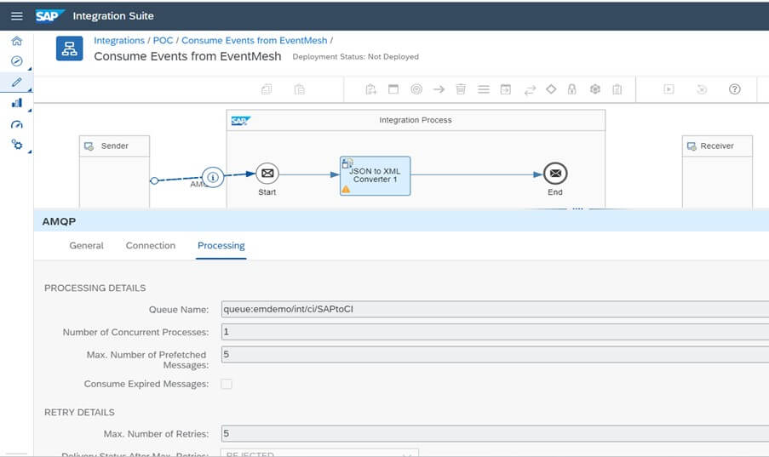Toggle Consume Expired Messages checkbox
The height and width of the screenshot is (457, 769).
tap(227, 384)
